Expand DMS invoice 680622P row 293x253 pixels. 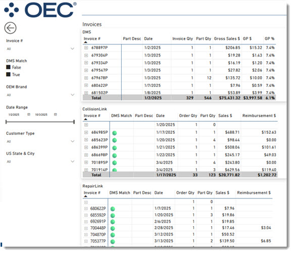(86, 85)
